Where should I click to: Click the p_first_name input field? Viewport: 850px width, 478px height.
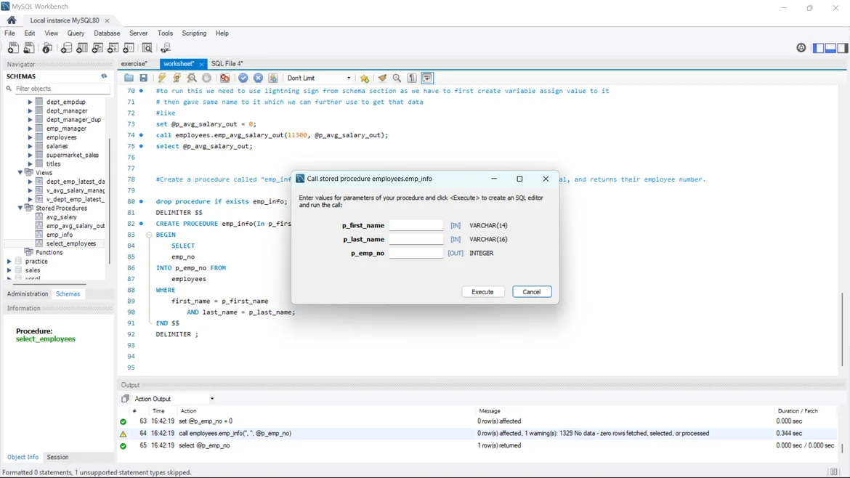(x=416, y=225)
